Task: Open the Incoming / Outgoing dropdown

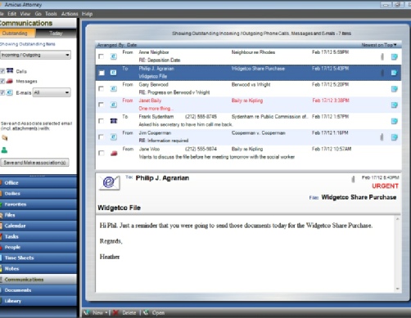Action: [x=35, y=55]
